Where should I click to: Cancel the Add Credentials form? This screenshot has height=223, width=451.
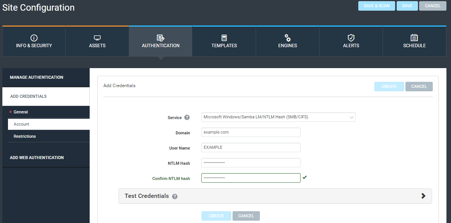pyautogui.click(x=419, y=86)
